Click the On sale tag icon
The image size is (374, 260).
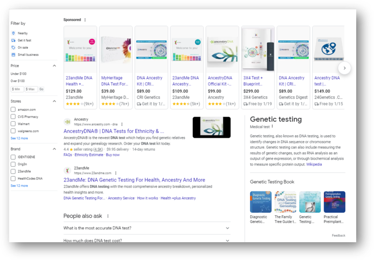pos(14,47)
